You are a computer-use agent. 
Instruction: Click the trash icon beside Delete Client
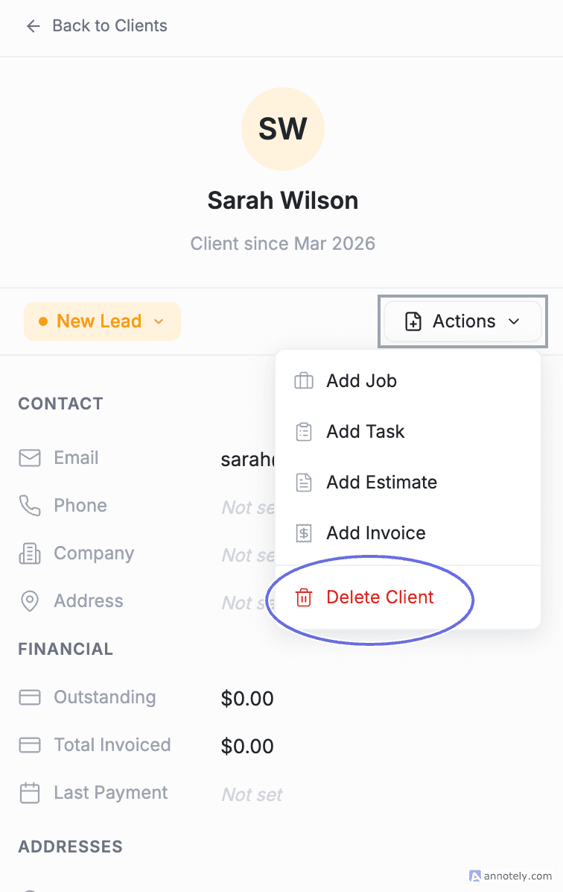tap(304, 597)
